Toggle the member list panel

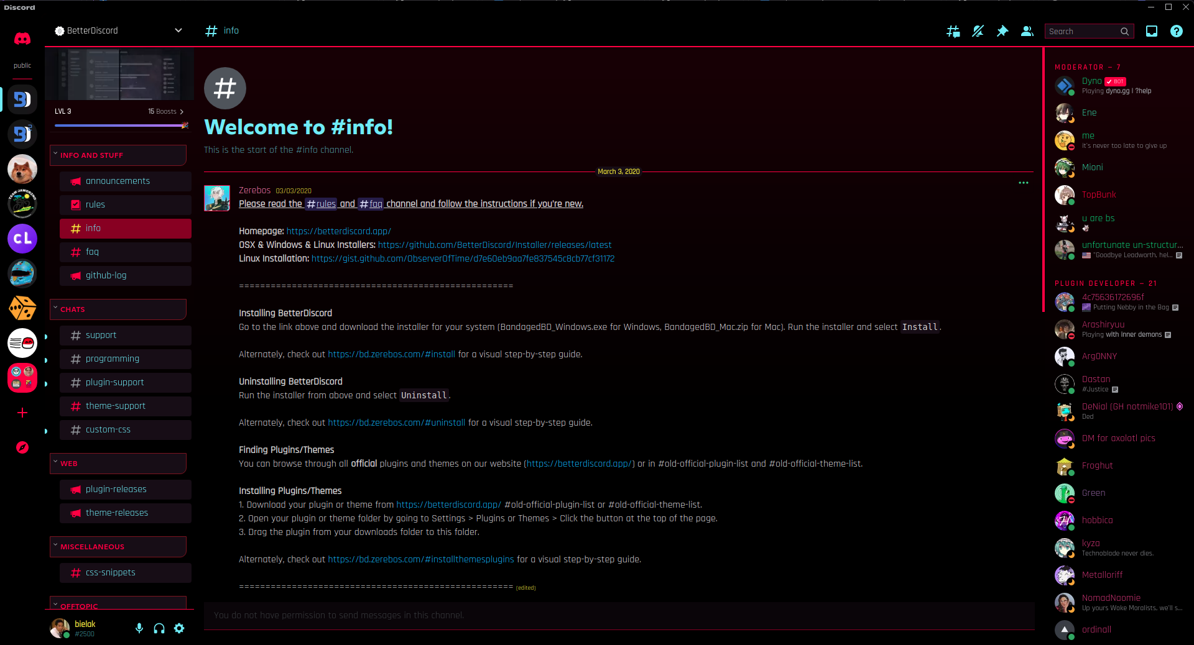pos(1027,31)
